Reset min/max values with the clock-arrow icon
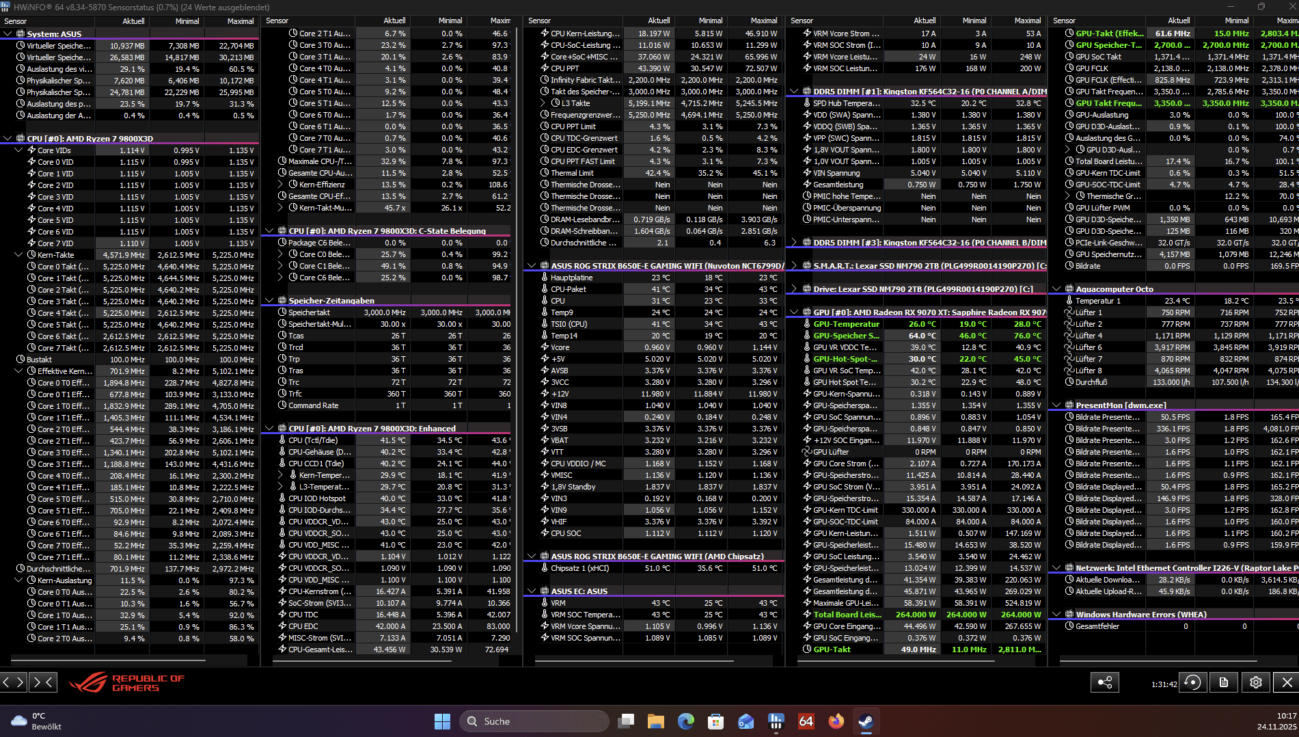Image resolution: width=1299 pixels, height=737 pixels. [x=1192, y=682]
